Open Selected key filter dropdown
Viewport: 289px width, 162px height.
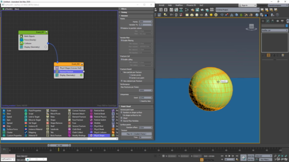[264, 156]
